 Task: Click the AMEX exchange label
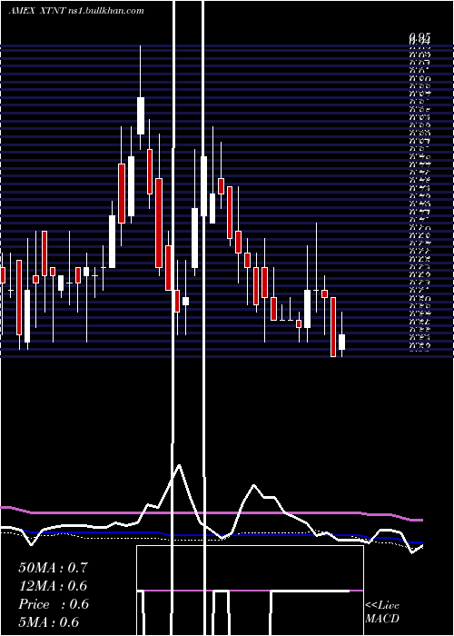coord(23,11)
